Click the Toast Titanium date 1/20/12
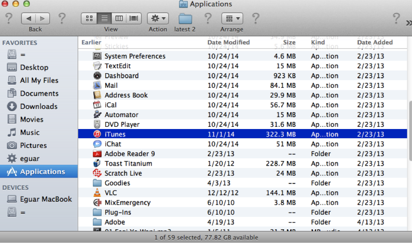Screen dimensions: 412x243 [221, 163]
